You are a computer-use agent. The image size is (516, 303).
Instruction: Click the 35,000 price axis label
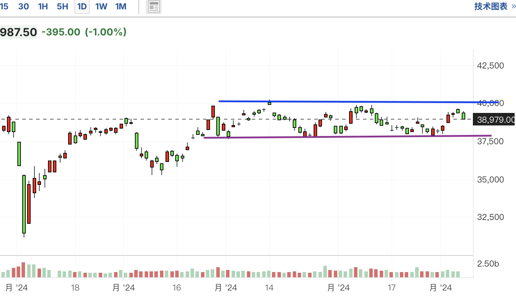(490, 179)
